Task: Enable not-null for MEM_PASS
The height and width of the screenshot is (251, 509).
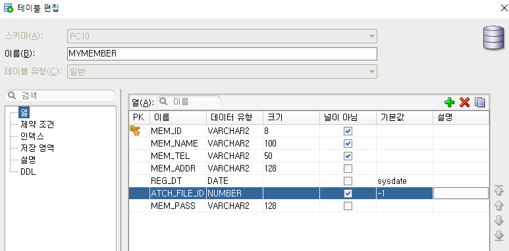Action: click(x=348, y=206)
